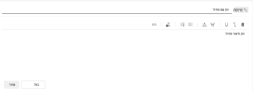The height and width of the screenshot is (93, 253).
Task: Change the font color
Action: click(204, 25)
